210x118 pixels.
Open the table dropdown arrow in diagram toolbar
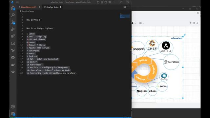(143, 23)
